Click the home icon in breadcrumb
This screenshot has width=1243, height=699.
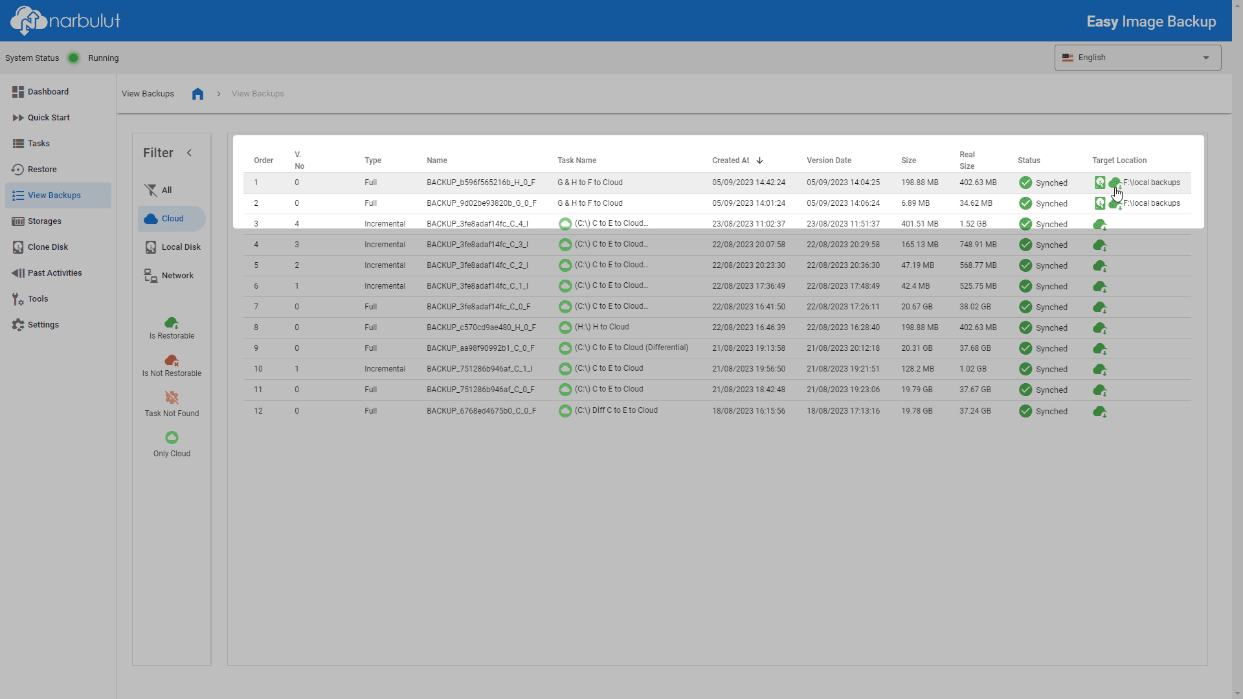197,94
